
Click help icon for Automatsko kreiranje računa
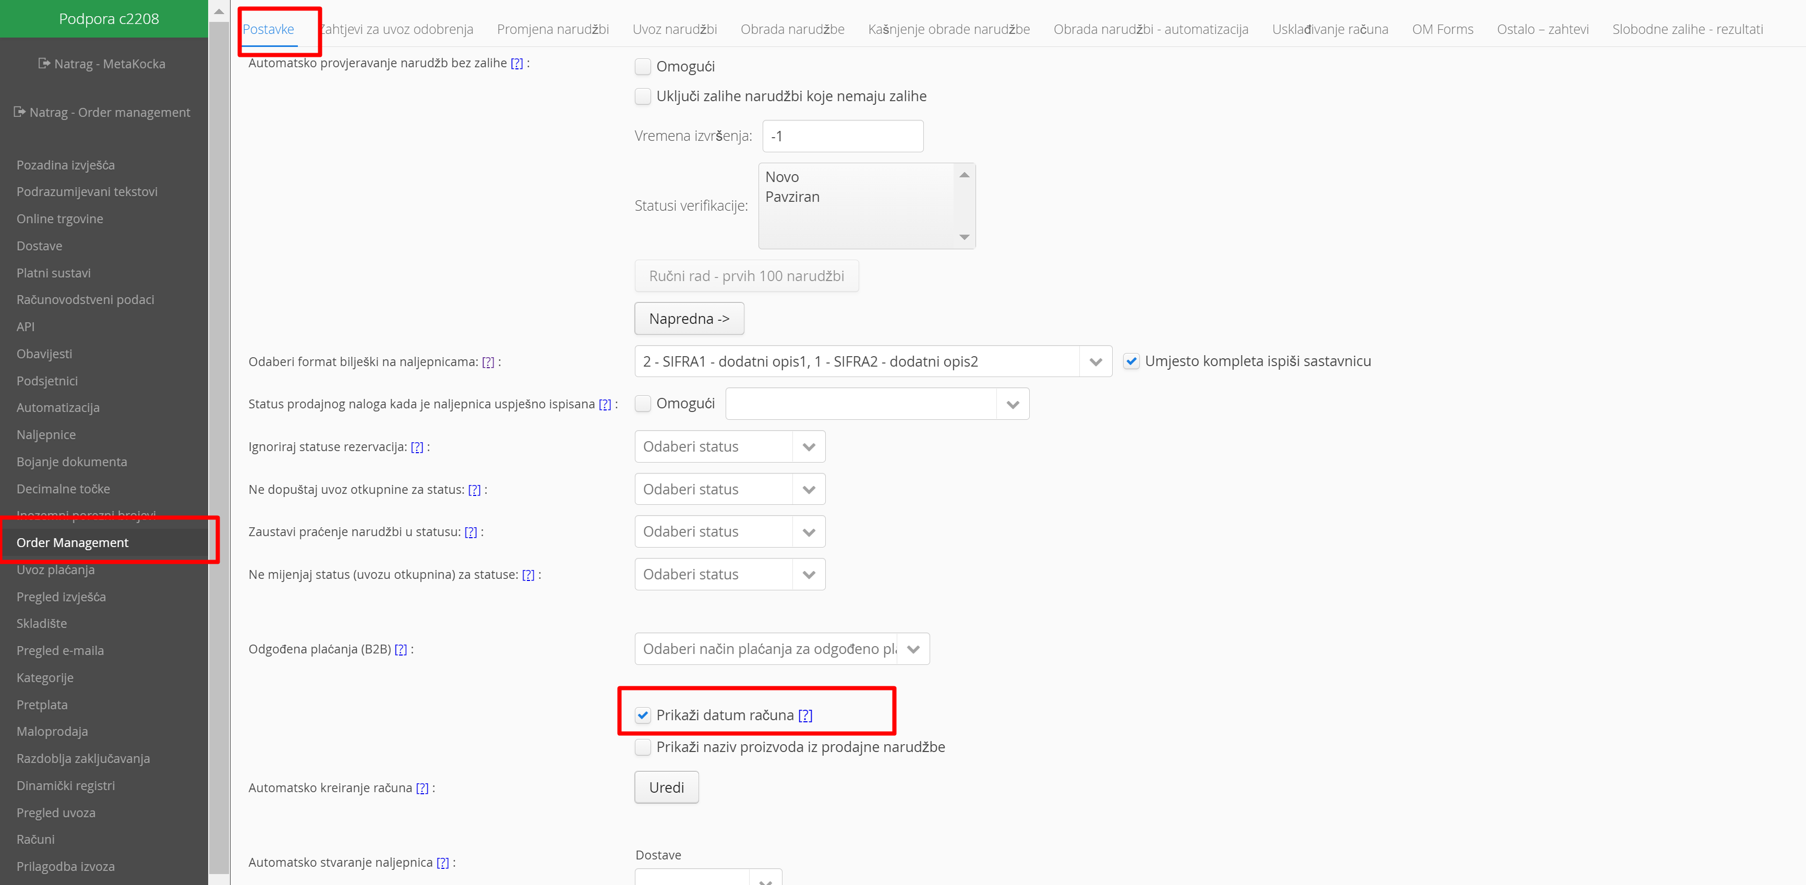422,789
